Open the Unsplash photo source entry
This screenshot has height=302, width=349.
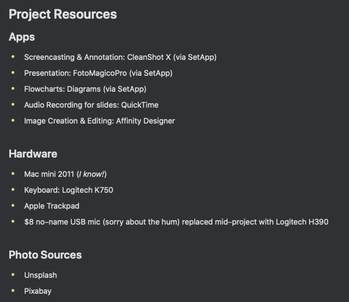[x=41, y=275]
